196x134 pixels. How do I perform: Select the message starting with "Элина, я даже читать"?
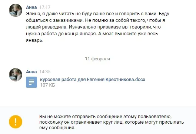pos(97,27)
